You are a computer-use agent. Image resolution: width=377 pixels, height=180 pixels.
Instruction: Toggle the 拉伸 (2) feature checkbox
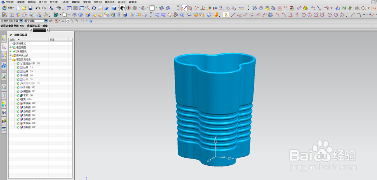[18, 72]
